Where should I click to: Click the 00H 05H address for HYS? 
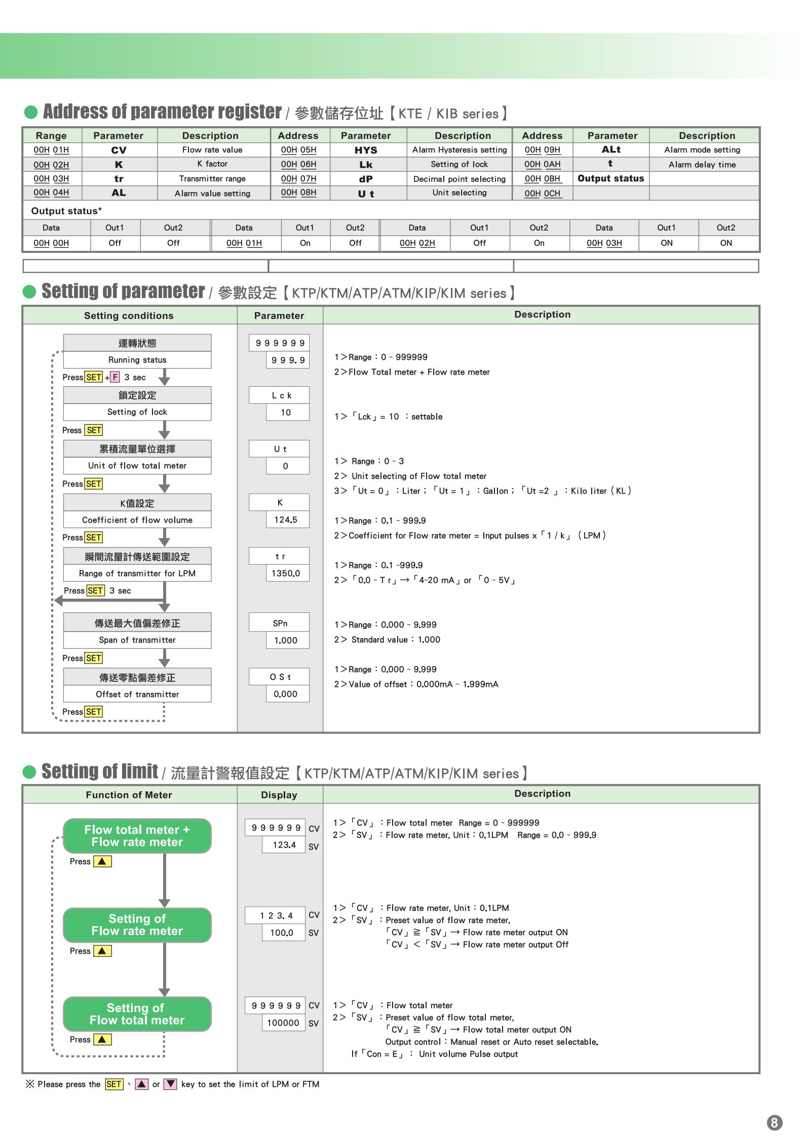click(x=298, y=150)
